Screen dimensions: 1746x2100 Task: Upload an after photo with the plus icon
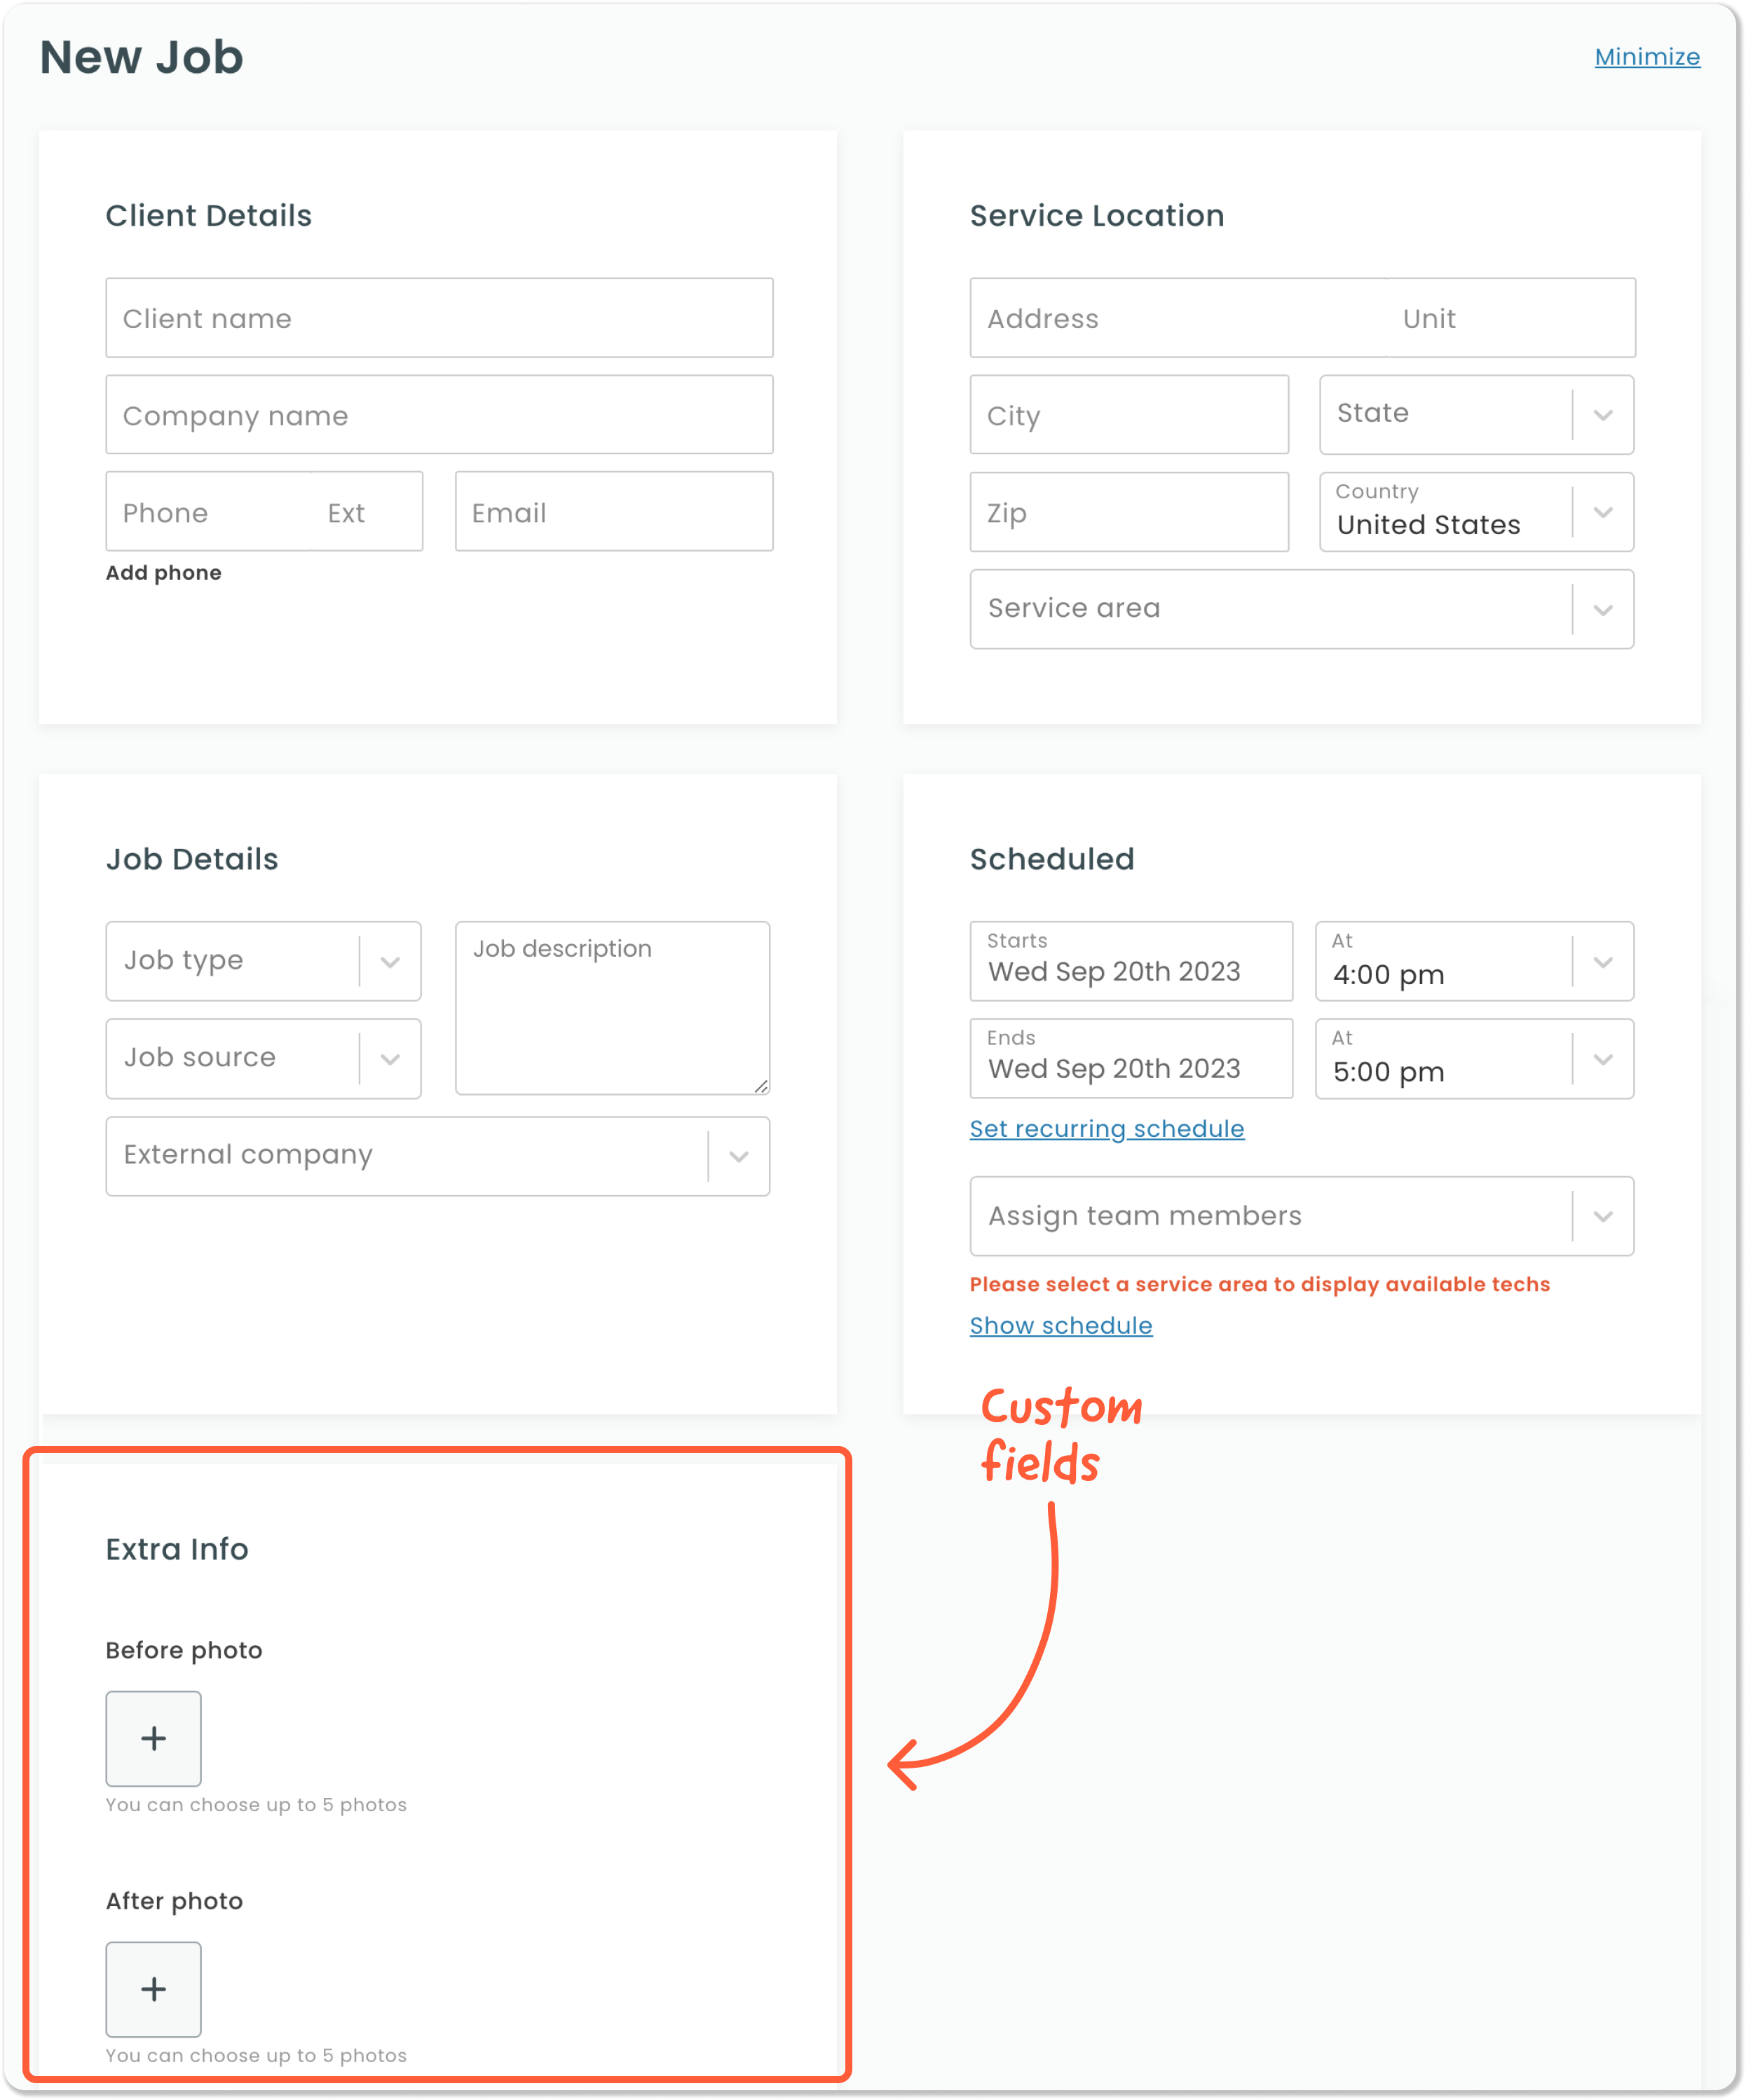[x=153, y=1990]
